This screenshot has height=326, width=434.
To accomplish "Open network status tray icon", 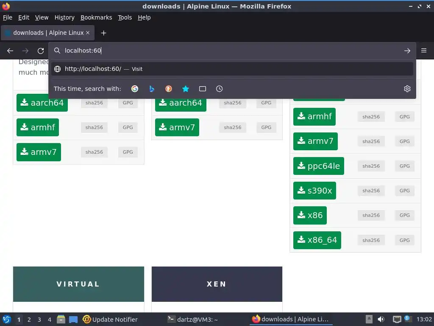I will tap(397, 319).
